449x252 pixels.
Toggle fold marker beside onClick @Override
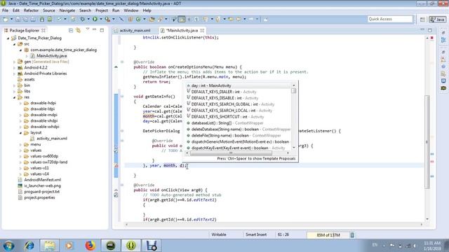[122, 185]
